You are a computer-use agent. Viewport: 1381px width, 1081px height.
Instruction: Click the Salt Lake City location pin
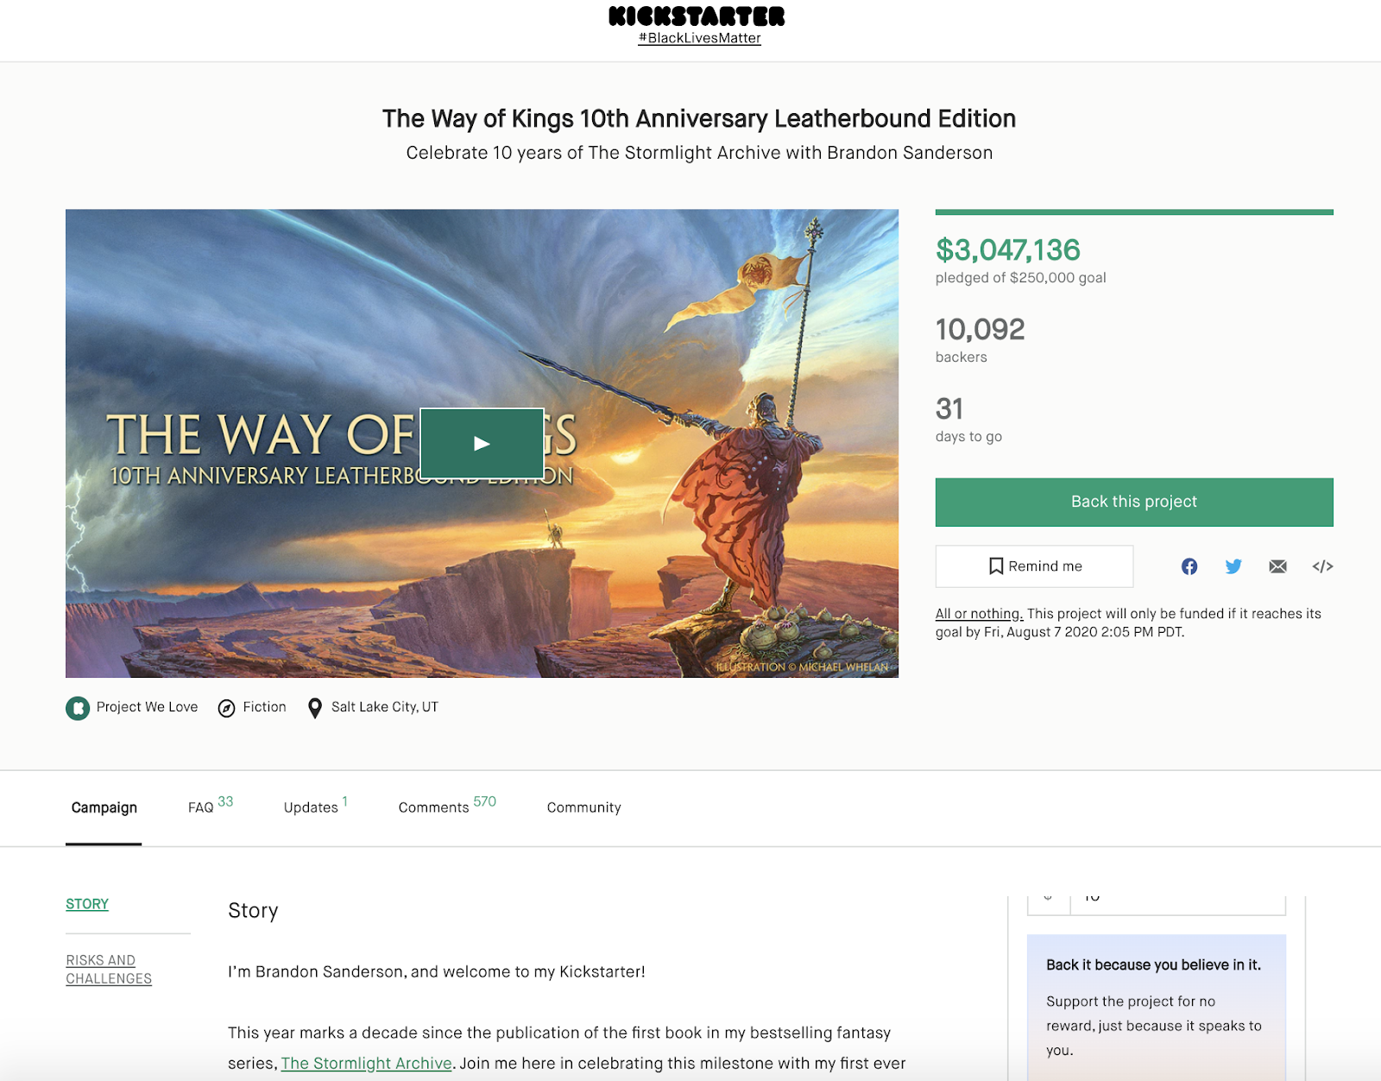click(x=315, y=708)
